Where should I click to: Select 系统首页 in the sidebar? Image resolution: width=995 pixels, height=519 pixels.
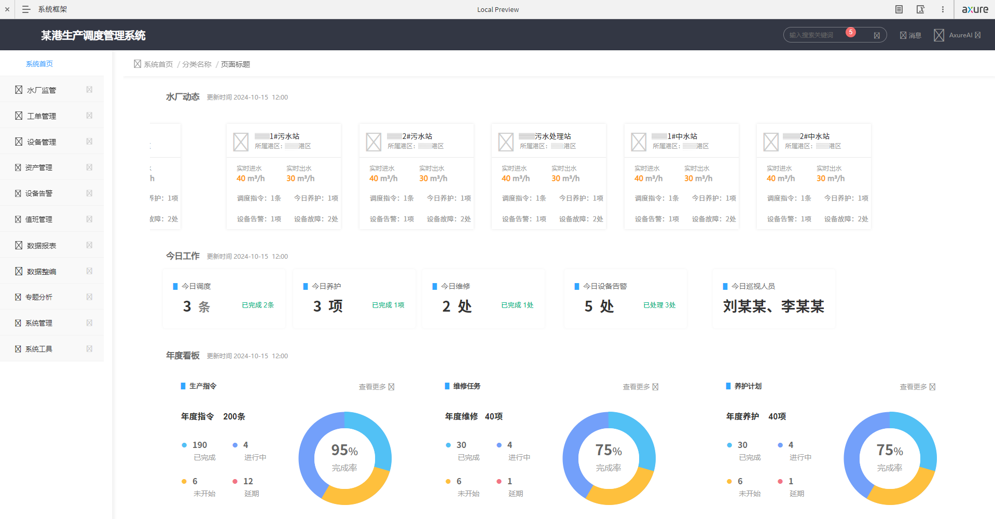coord(39,63)
